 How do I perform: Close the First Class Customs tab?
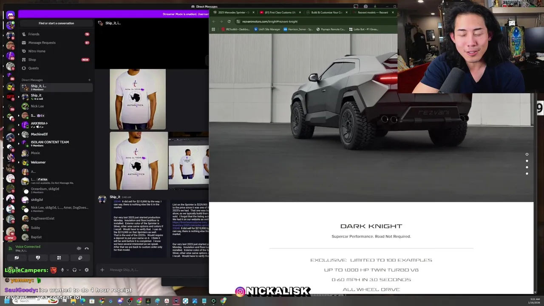pos(300,12)
